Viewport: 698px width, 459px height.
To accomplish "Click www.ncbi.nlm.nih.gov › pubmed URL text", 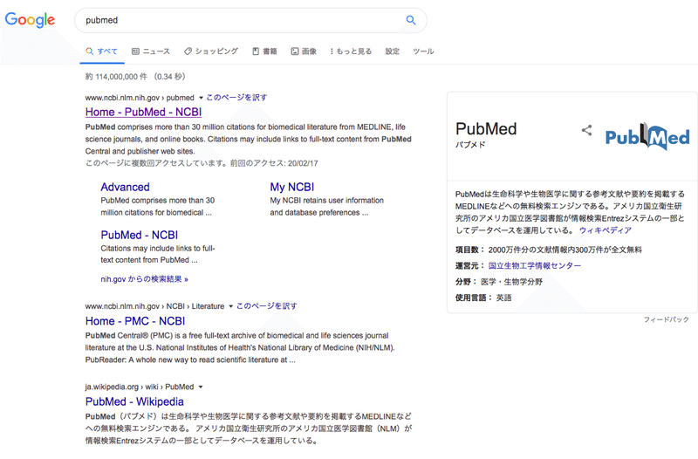I will pos(140,98).
